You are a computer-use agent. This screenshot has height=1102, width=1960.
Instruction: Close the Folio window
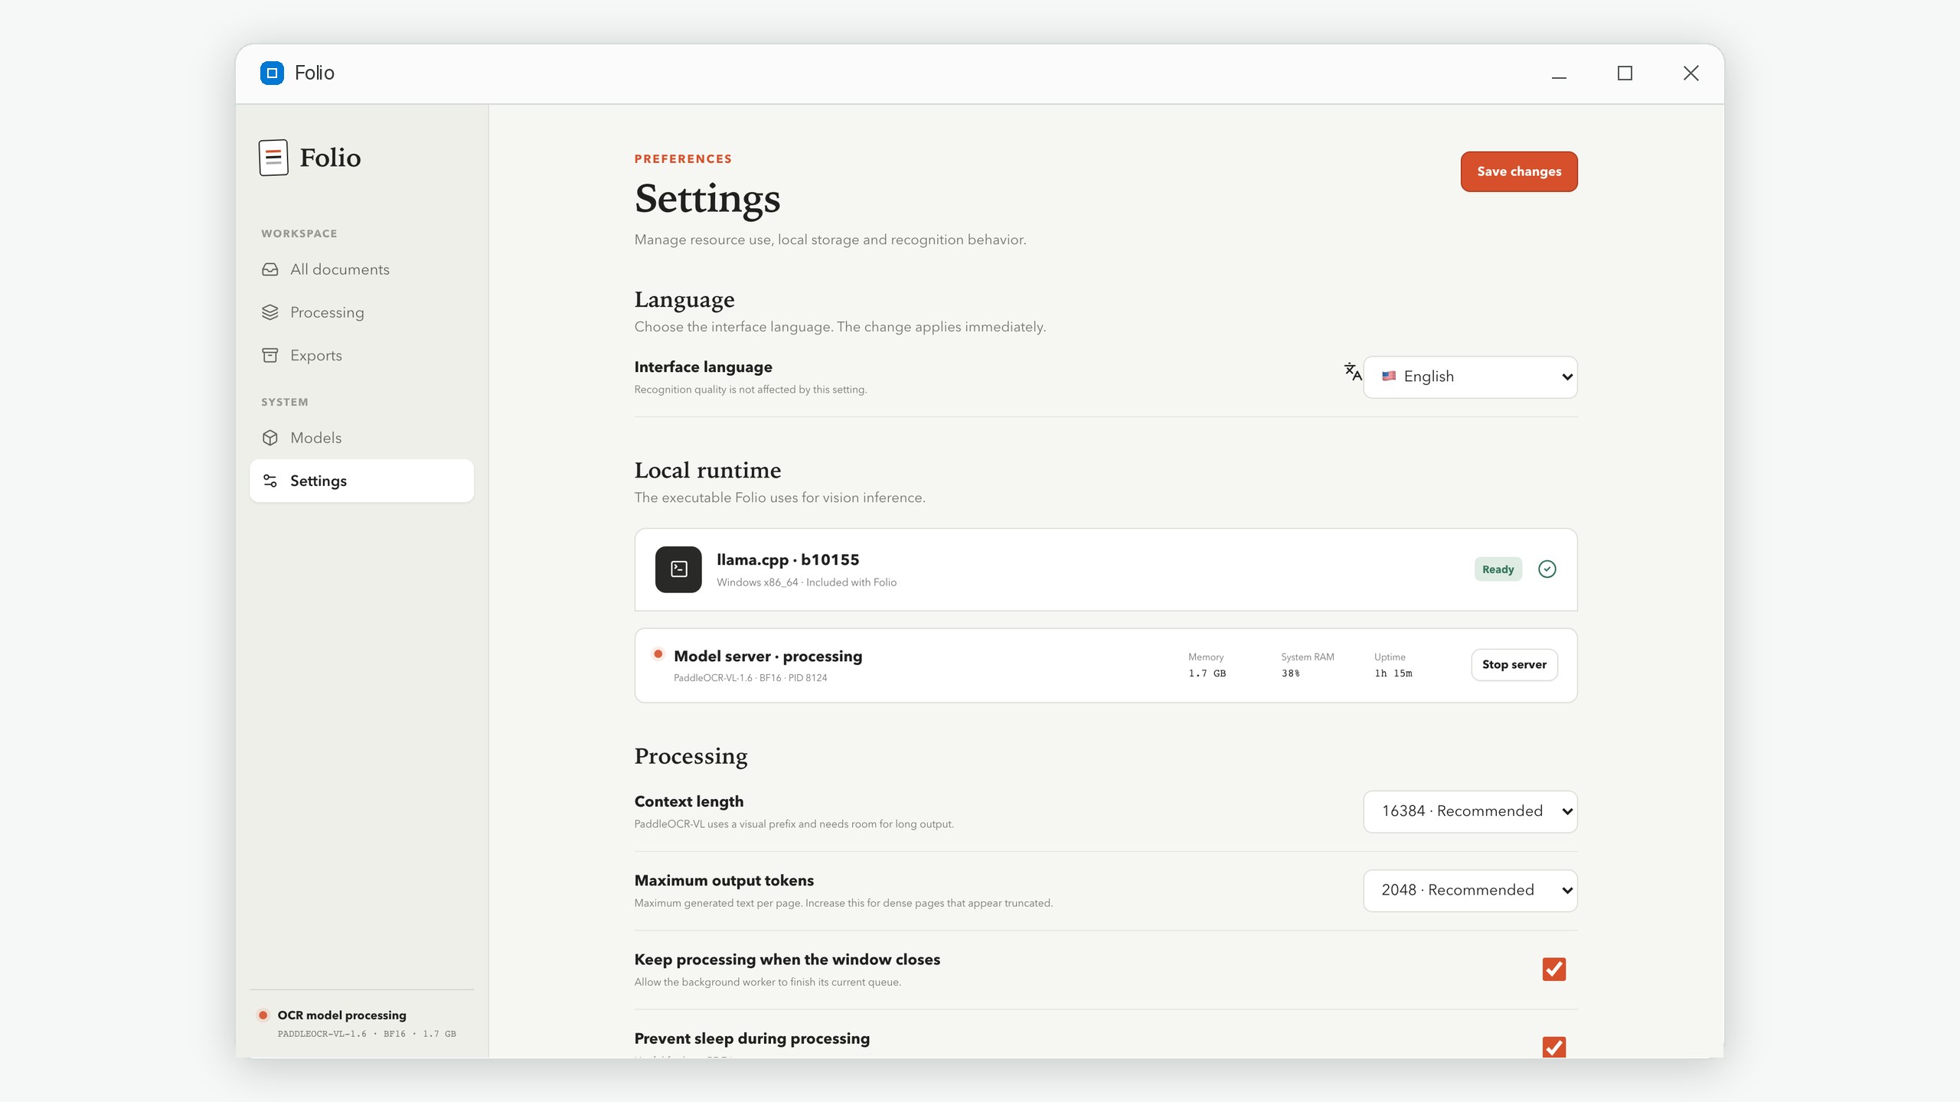coord(1690,73)
